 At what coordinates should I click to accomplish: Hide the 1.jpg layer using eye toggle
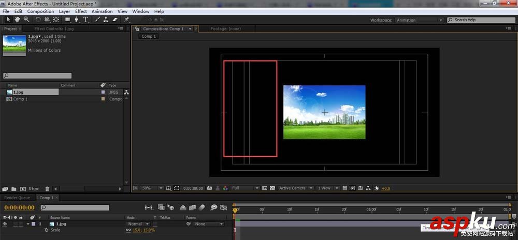[5, 224]
